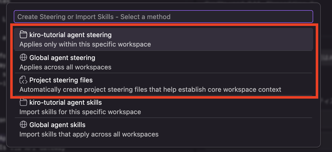Click the file-code icon for Project steering files
Image resolution: width=332 pixels, height=152 pixels.
click(x=23, y=80)
